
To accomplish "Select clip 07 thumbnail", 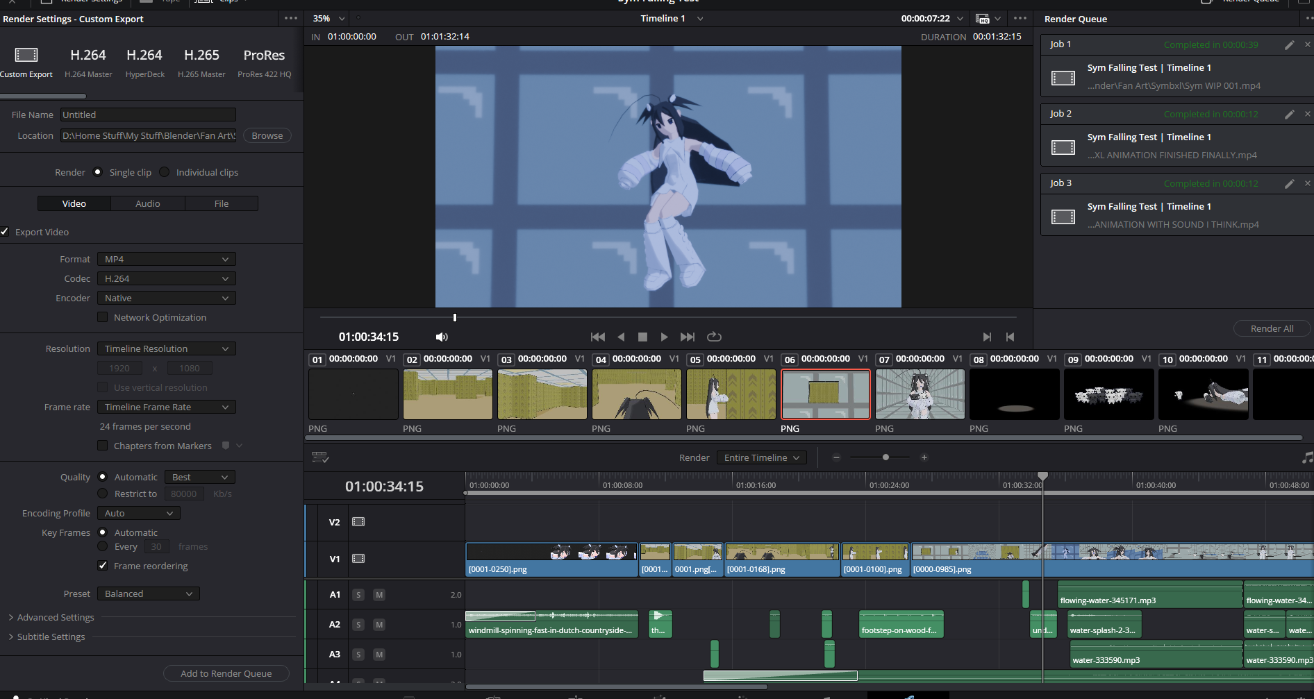I will point(920,394).
